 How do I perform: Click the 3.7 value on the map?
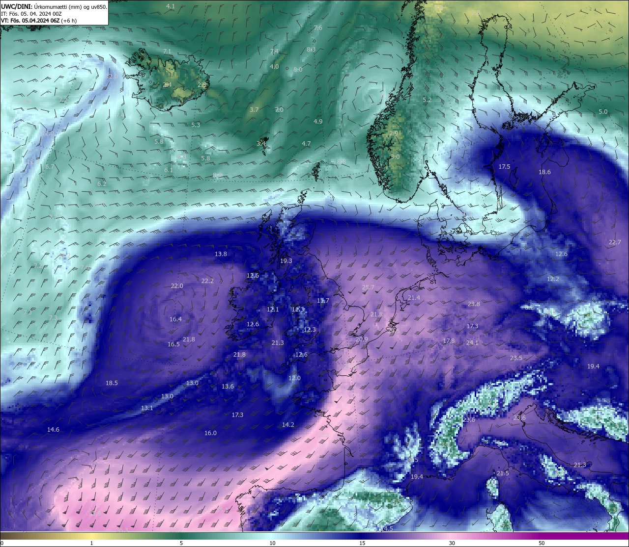[x=254, y=110]
